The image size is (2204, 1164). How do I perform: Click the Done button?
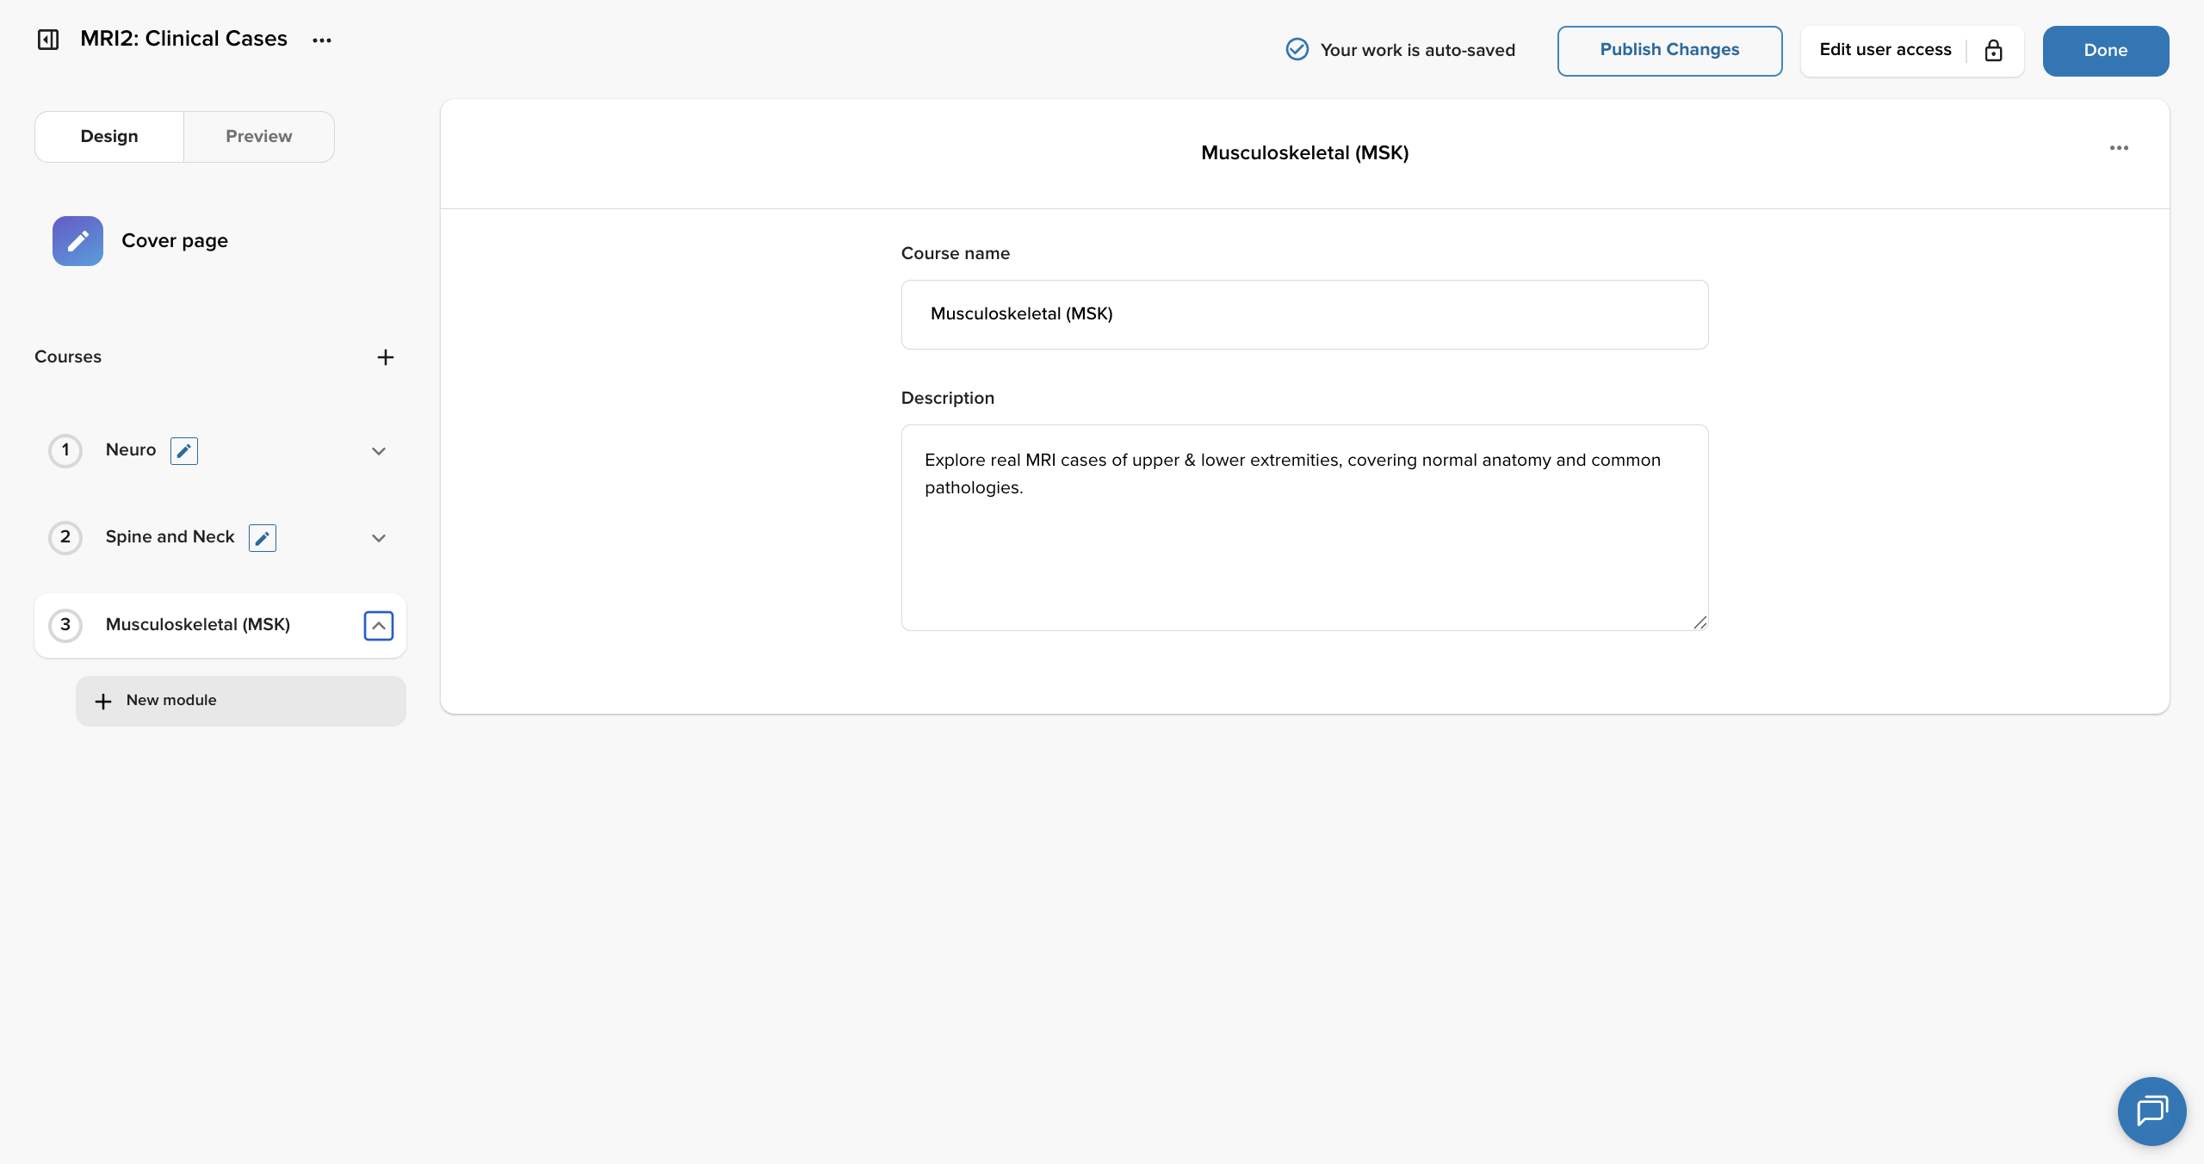click(x=2106, y=51)
